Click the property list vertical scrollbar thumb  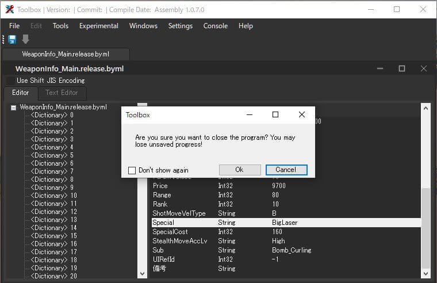coord(425,228)
